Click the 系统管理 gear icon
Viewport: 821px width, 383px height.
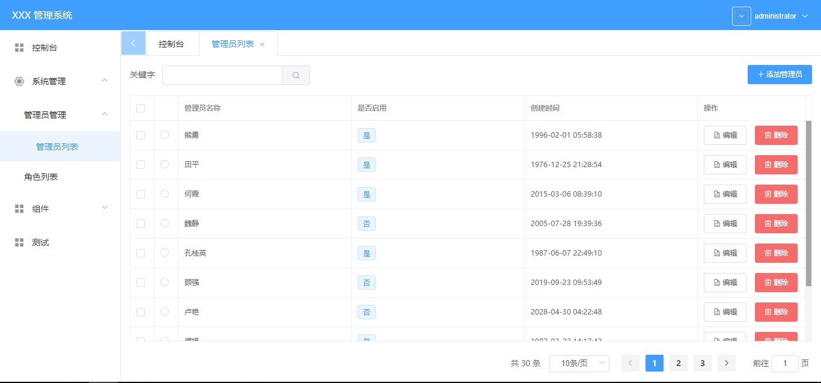tap(19, 81)
